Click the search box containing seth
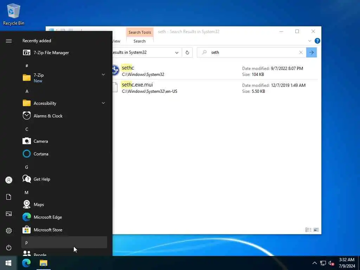 point(251,52)
